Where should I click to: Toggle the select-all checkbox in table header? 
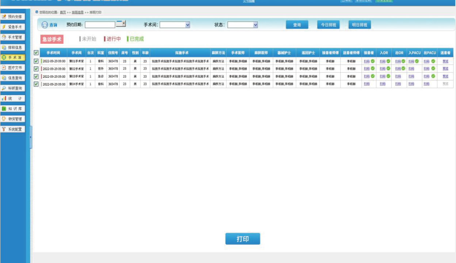36,53
